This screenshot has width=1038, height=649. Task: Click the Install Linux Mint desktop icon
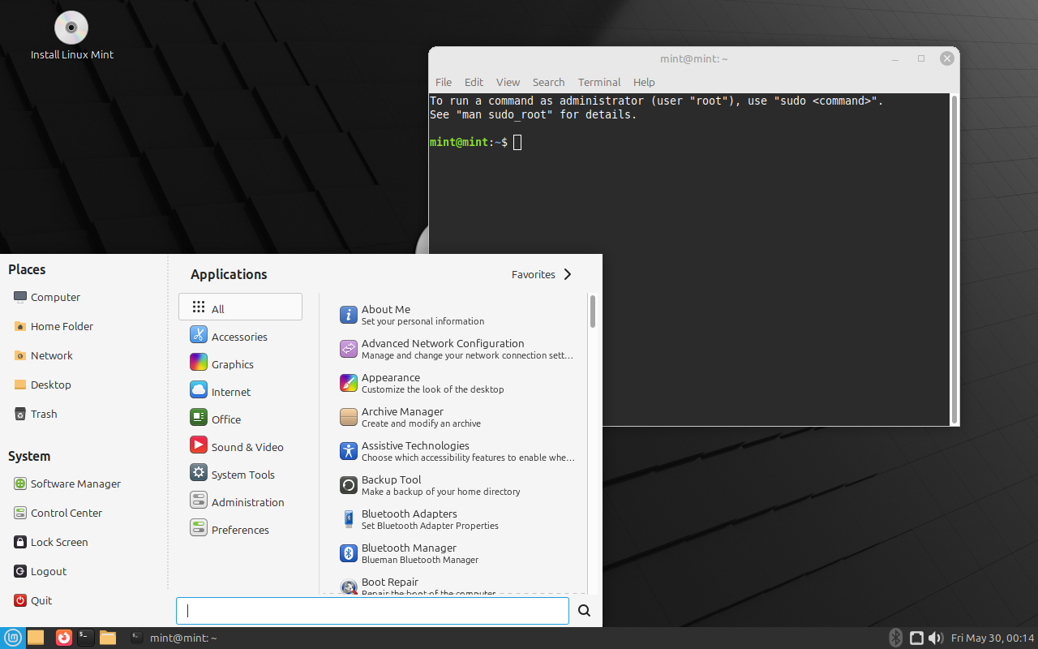pyautogui.click(x=71, y=37)
